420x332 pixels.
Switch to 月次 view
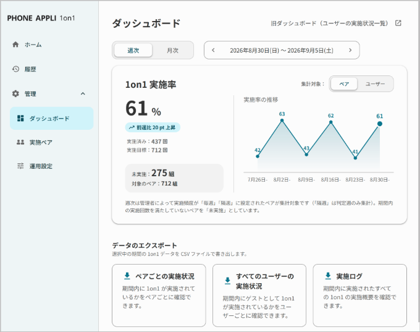172,50
